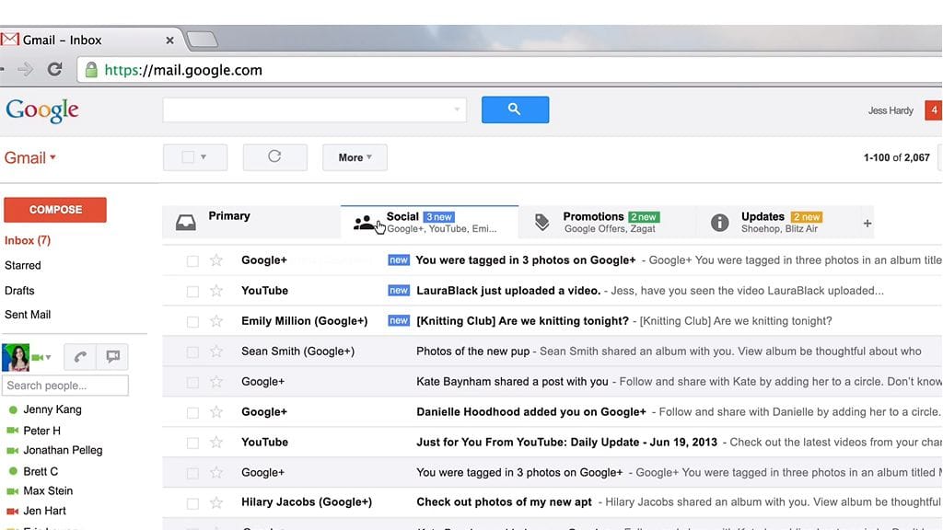The image size is (943, 530).
Task: Select the checkbox on the YouTube email
Action: coord(192,290)
